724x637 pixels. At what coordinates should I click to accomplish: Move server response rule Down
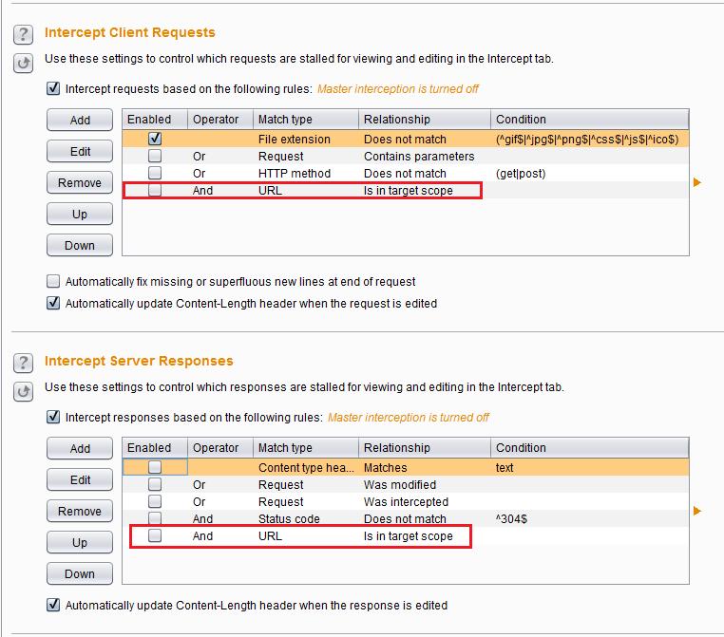click(x=80, y=573)
